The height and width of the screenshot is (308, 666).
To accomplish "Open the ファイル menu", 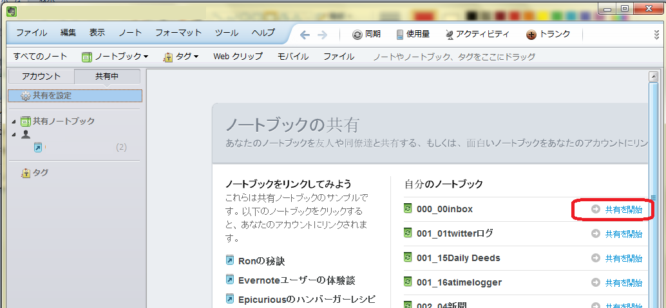I will [x=32, y=33].
